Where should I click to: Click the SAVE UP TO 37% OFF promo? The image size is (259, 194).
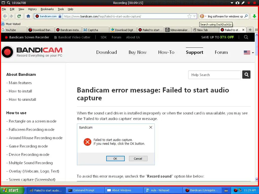(218, 37)
